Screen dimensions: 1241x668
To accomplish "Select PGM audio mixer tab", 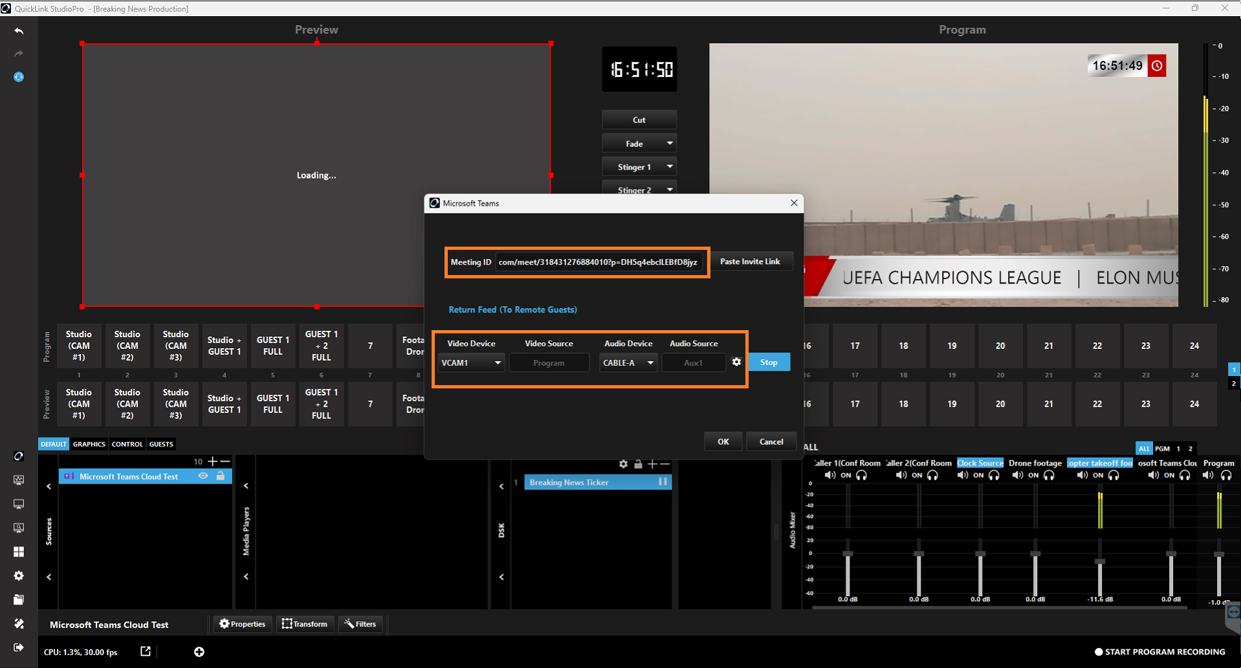I will coord(1162,449).
